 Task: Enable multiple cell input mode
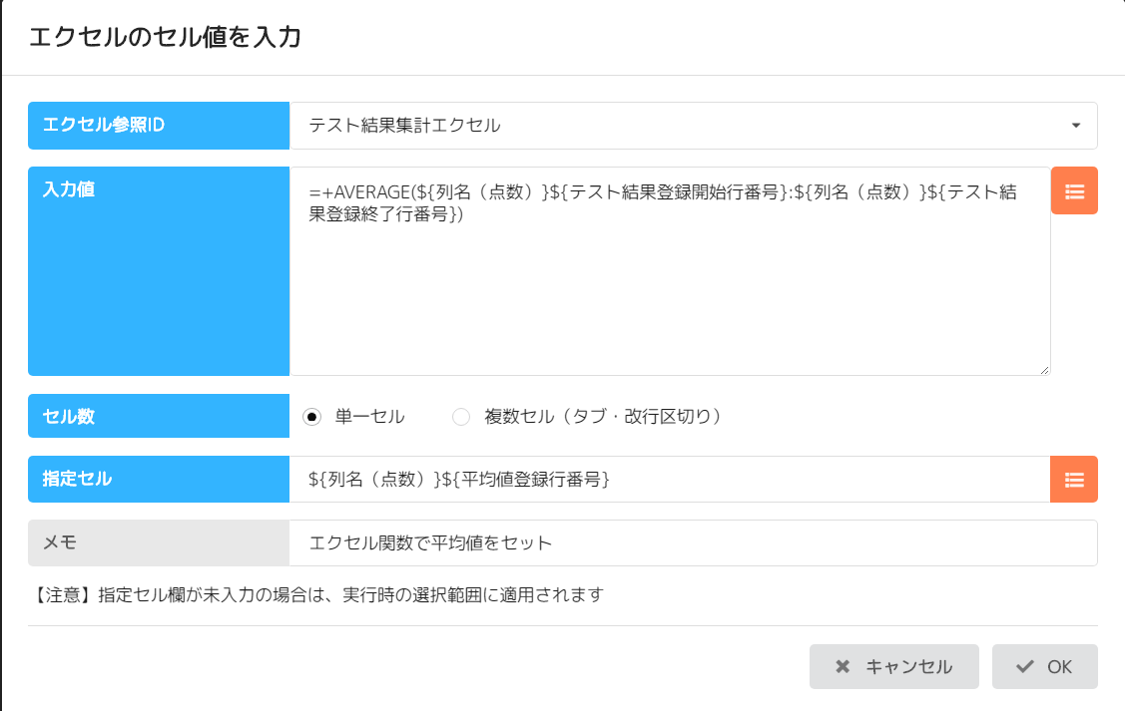(x=461, y=417)
